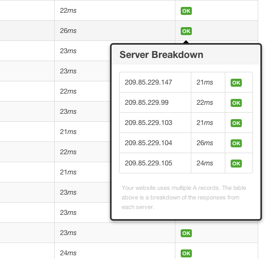Click the OK badge next to 209.85.229.104
This screenshot has width=279, height=259.
(x=236, y=143)
